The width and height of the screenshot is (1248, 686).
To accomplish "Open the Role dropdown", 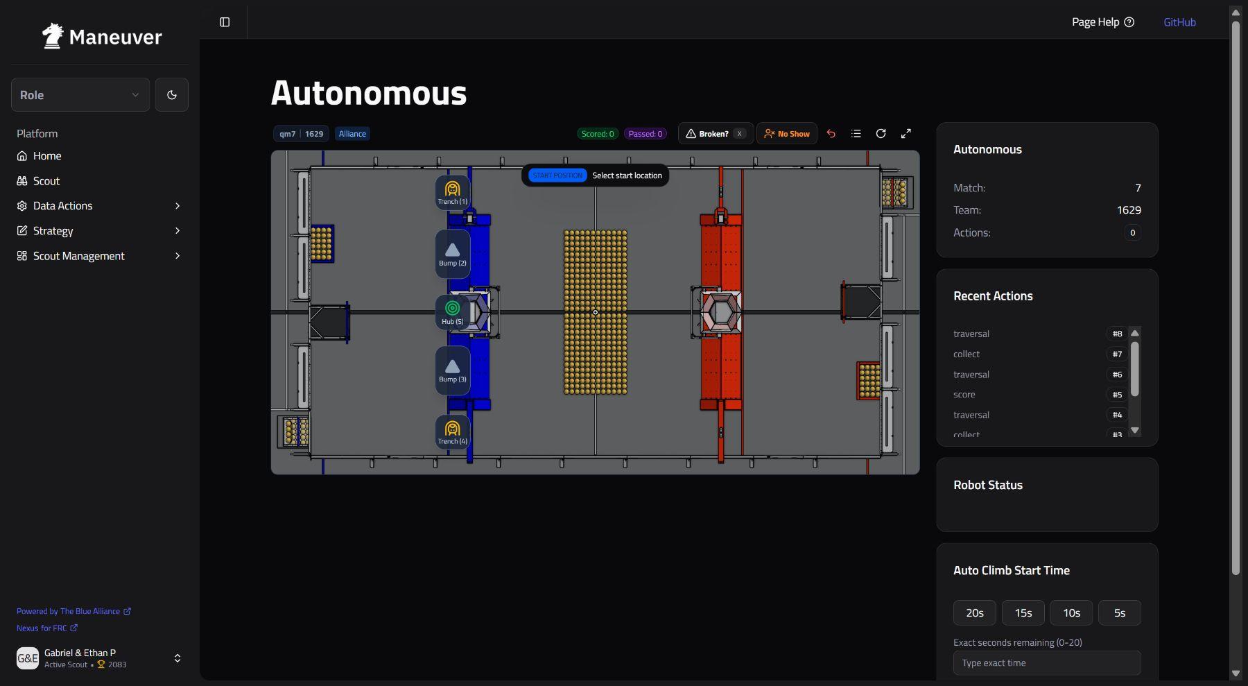I will [x=80, y=95].
